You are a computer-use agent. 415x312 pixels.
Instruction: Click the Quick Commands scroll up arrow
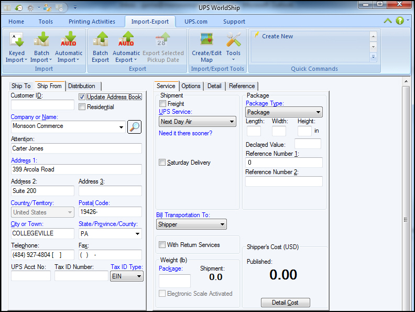(373, 37)
